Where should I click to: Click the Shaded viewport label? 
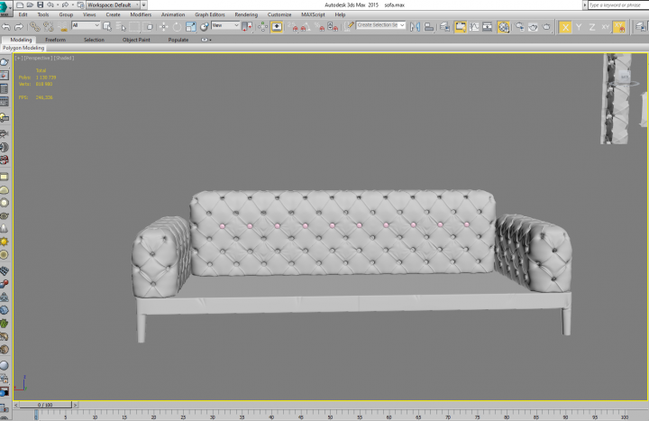tap(64, 58)
